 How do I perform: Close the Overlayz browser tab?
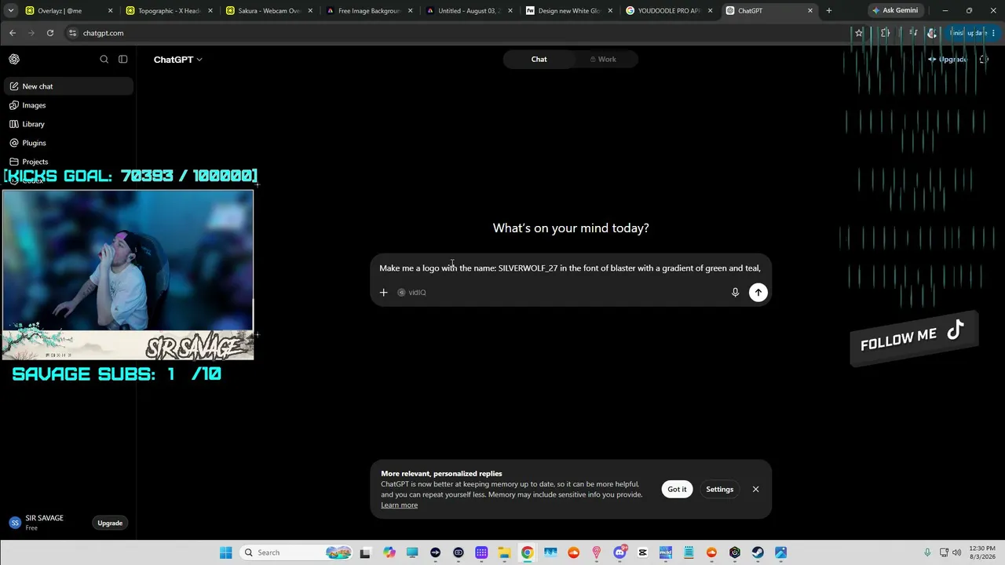coord(110,11)
